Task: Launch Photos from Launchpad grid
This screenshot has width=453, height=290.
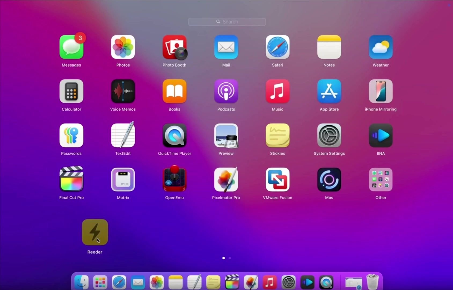Action: (123, 47)
